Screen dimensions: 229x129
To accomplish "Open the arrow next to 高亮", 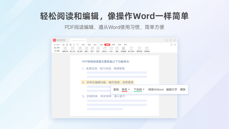I will (x=129, y=89).
